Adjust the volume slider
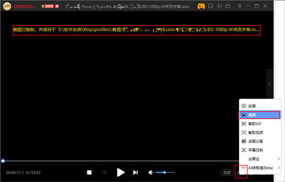The image size is (285, 182). [165, 173]
